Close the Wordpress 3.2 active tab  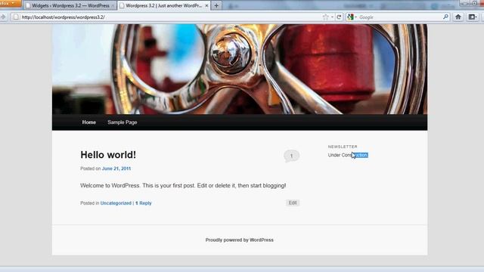tap(206, 5)
